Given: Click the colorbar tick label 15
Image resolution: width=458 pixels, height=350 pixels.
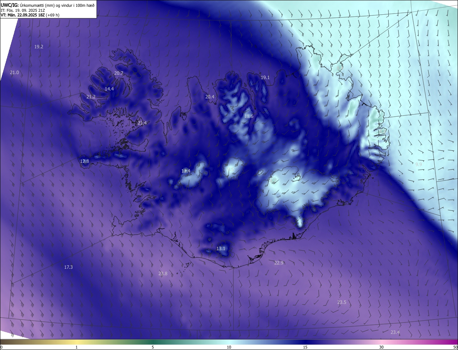Looking at the screenshot, I should click(305, 347).
